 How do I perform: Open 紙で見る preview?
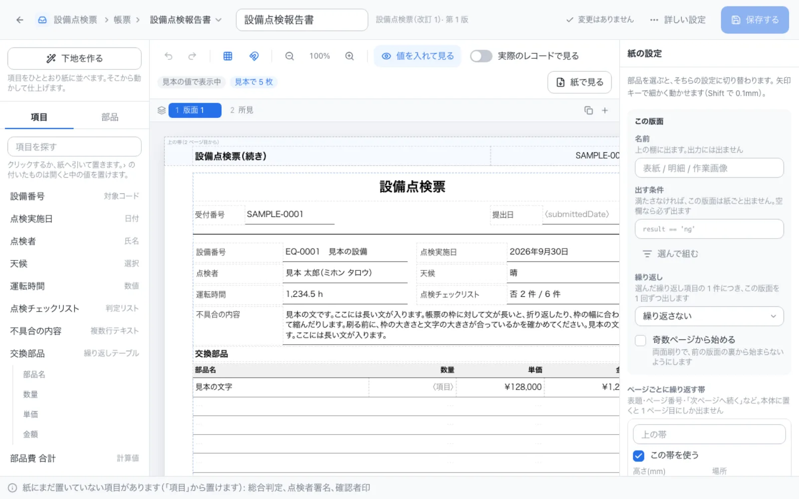(579, 82)
